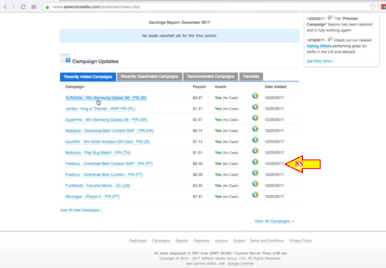Click the Payout column header
386x268 pixels.
click(199, 87)
